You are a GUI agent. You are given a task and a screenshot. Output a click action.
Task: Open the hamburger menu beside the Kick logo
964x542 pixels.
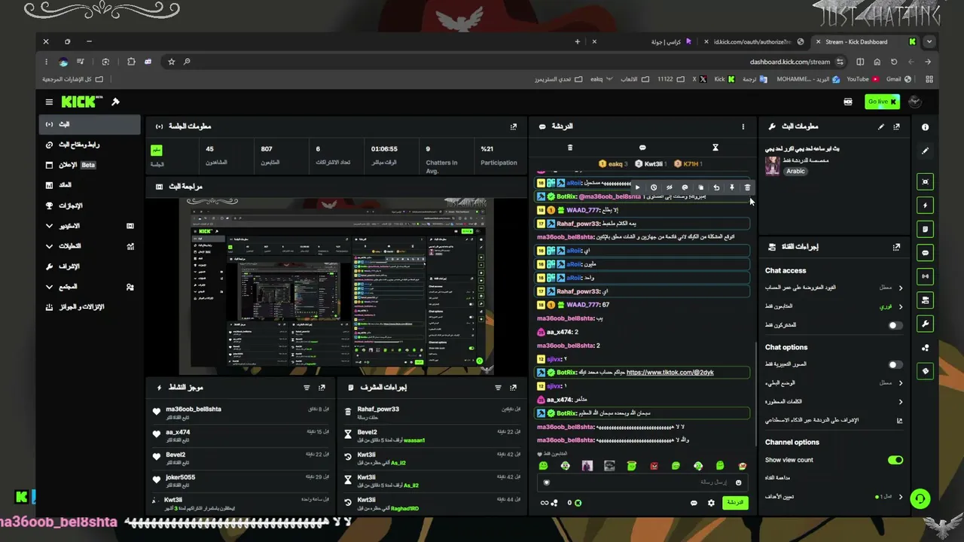(49, 102)
